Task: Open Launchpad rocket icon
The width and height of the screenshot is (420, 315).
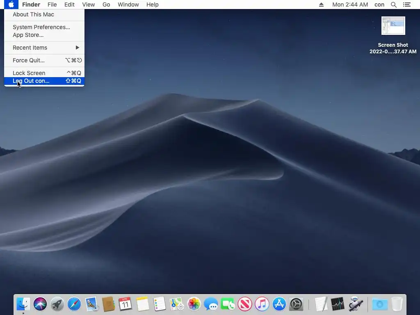Action: [57, 304]
